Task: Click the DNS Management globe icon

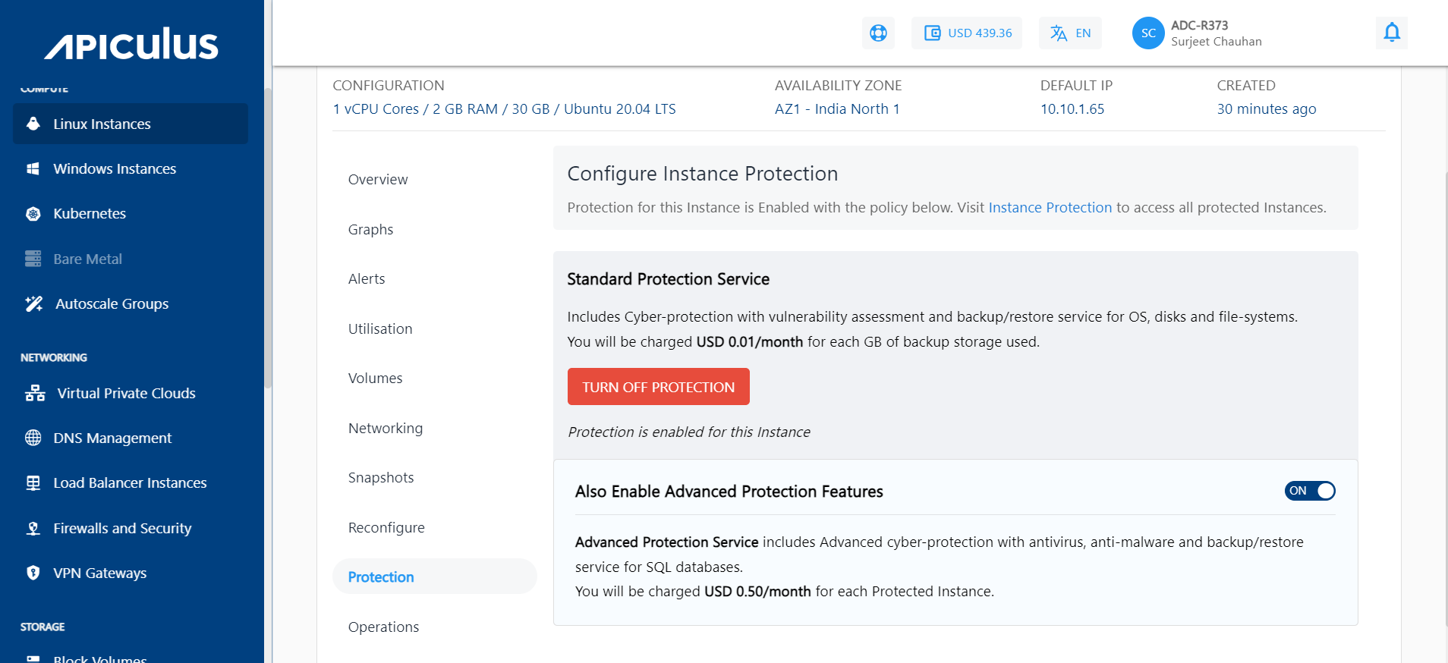Action: coord(33,438)
